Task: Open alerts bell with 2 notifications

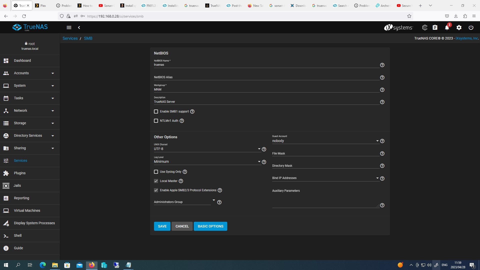Action: click(x=447, y=27)
